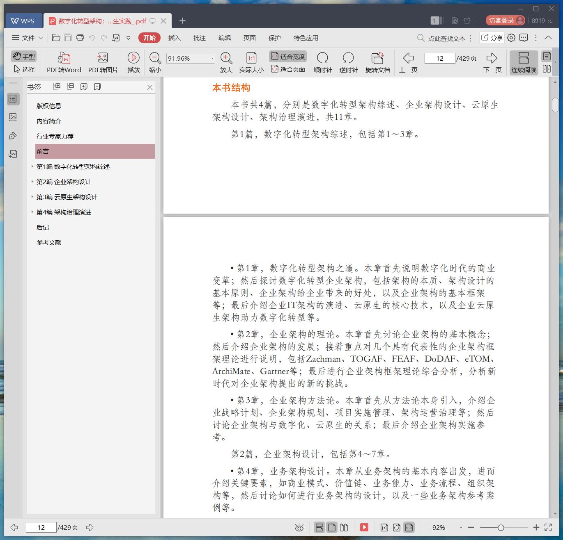Go to previous page with 上一页 arrow
Image resolution: width=563 pixels, height=540 pixels.
(x=408, y=62)
